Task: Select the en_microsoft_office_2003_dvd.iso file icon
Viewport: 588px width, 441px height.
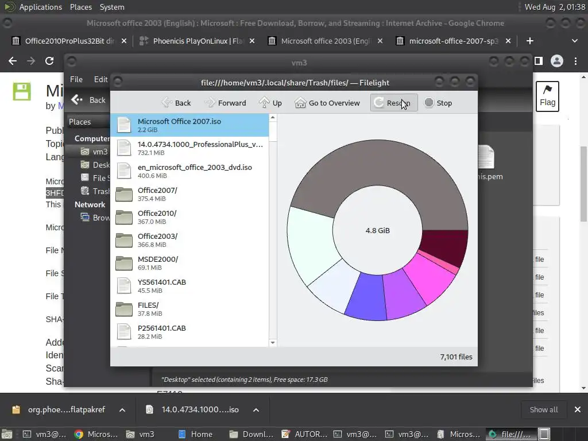Action: 124,171
